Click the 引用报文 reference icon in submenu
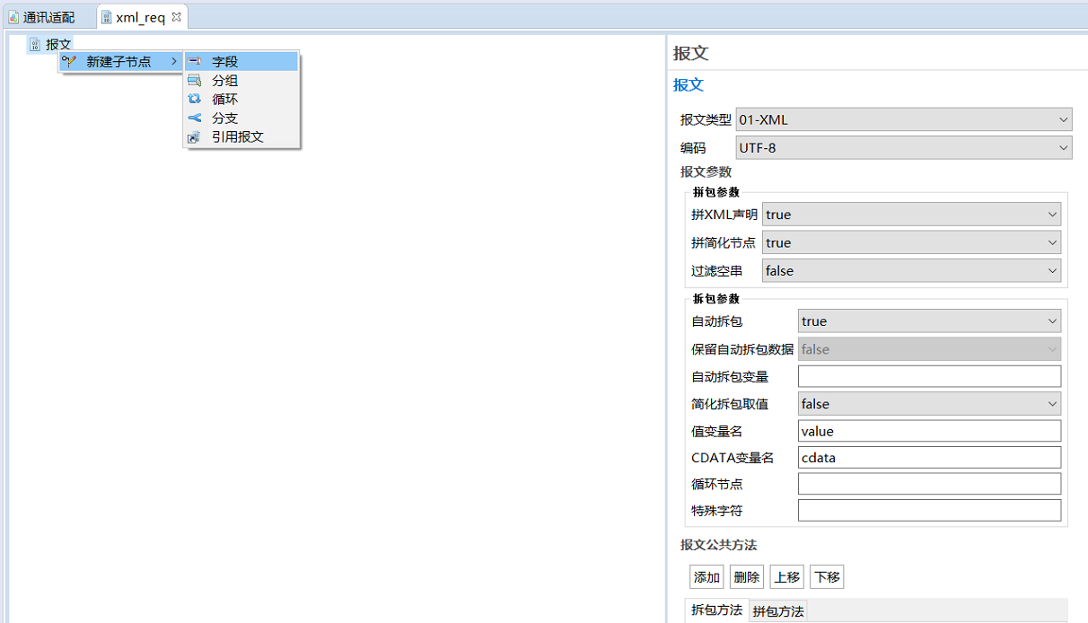Viewport: 1088px width, 623px height. (194, 137)
